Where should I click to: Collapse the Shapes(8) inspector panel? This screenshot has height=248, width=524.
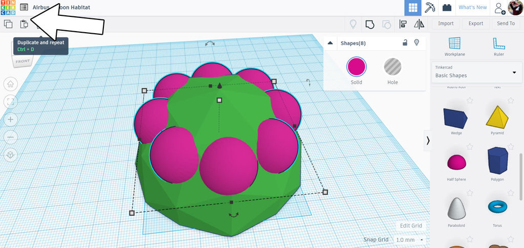330,43
